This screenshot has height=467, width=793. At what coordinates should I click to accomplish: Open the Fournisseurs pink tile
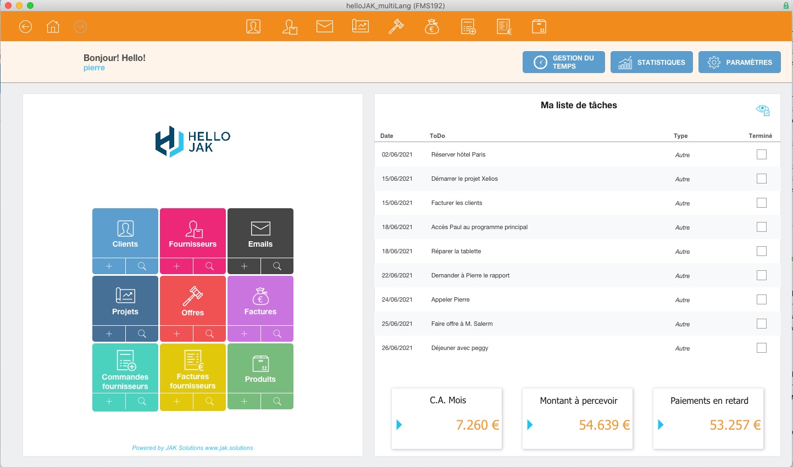(x=193, y=233)
